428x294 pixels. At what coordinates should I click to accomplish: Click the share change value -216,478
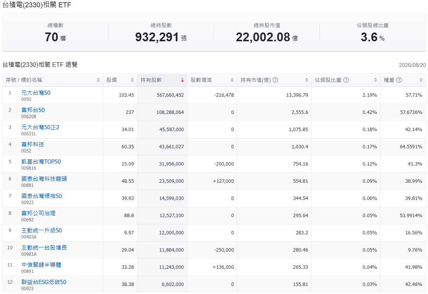224,95
